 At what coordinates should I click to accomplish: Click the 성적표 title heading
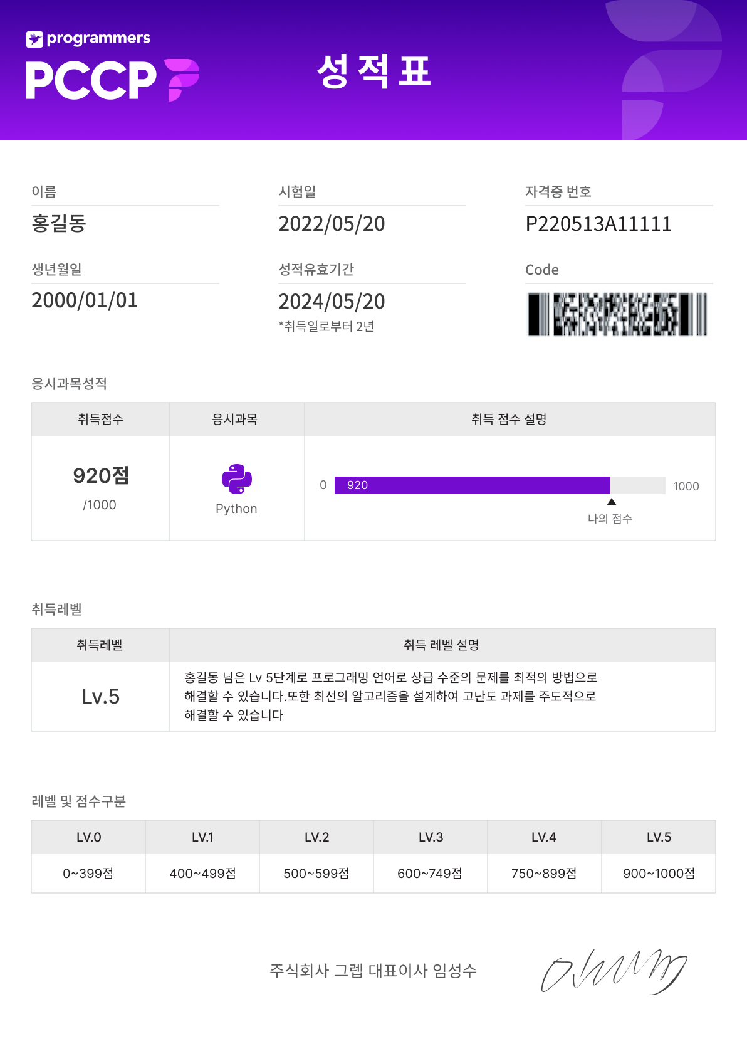point(373,71)
